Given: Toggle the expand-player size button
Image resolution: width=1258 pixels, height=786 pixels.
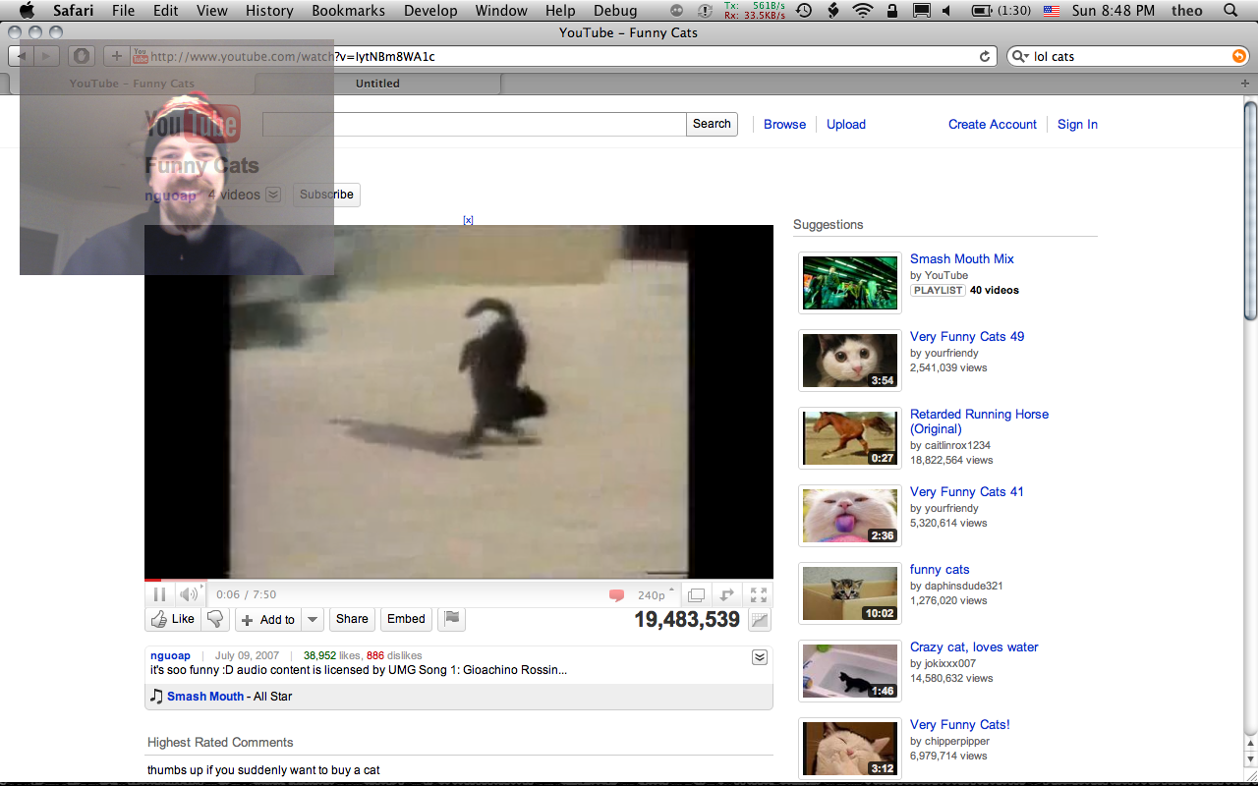Looking at the screenshot, I should pos(727,594).
